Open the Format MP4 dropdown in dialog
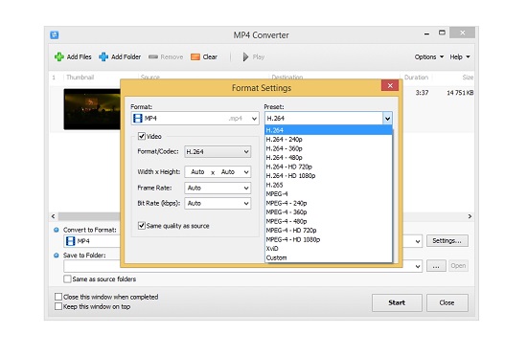 [x=195, y=118]
